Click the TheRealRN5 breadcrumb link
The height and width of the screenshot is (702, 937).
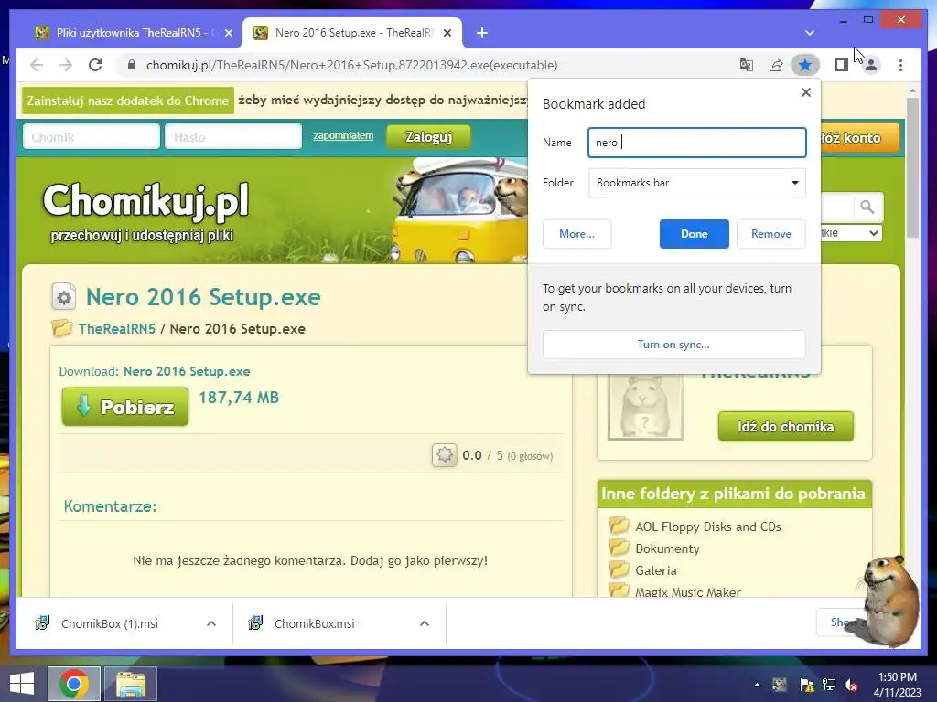tap(117, 329)
